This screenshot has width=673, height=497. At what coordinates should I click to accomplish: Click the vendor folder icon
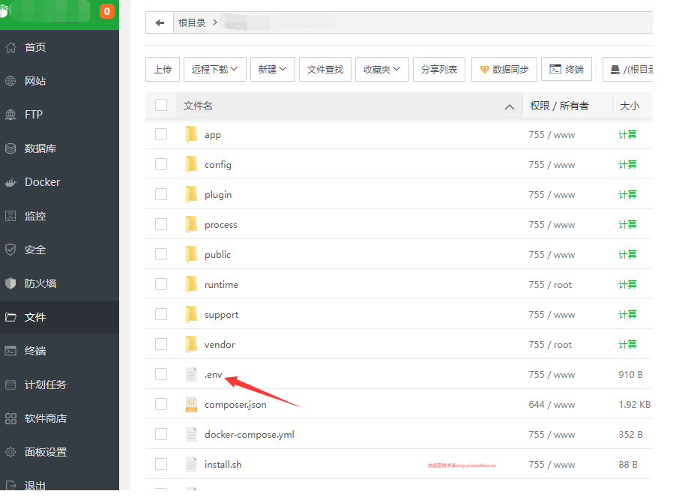pyautogui.click(x=191, y=345)
